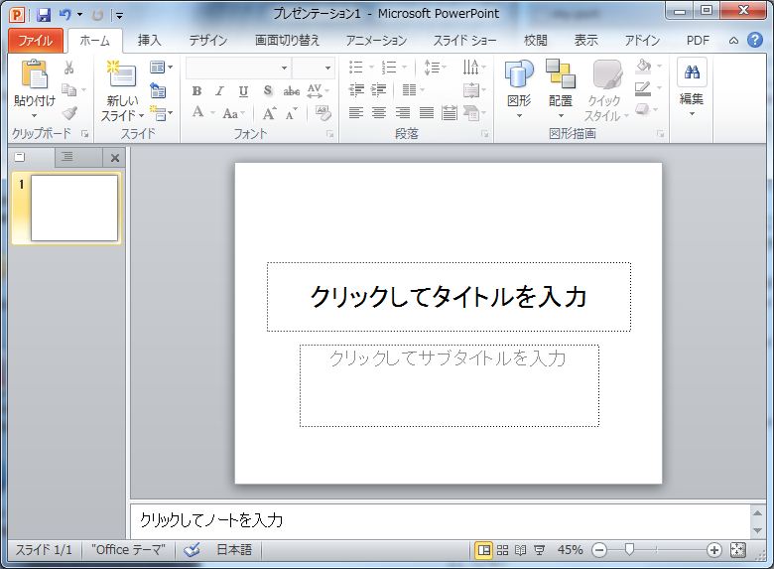Screen dimensions: 774x569
Task: Switch to the アニメーション tab
Action: tap(376, 40)
